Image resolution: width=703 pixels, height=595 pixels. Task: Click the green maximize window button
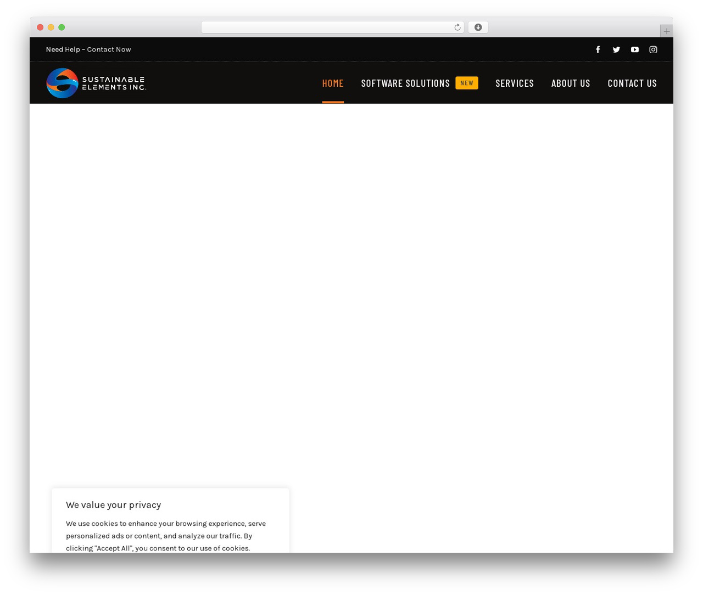(62, 27)
